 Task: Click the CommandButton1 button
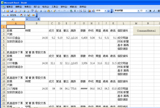click(146, 31)
